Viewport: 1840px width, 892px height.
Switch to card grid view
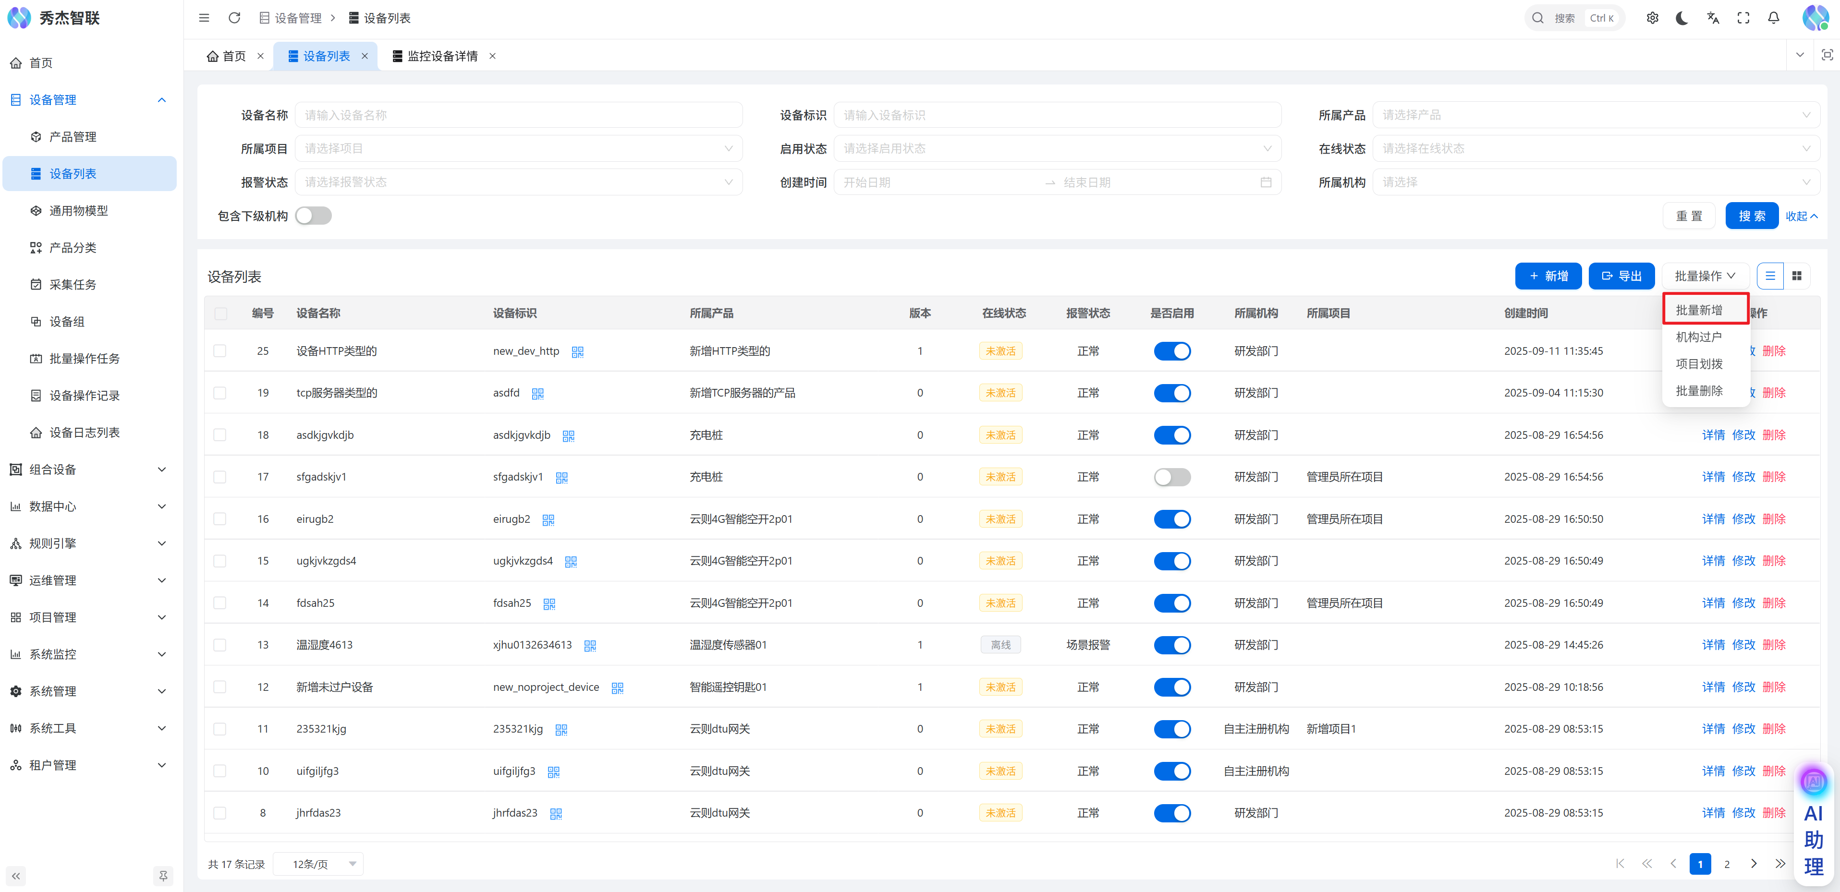(x=1796, y=276)
